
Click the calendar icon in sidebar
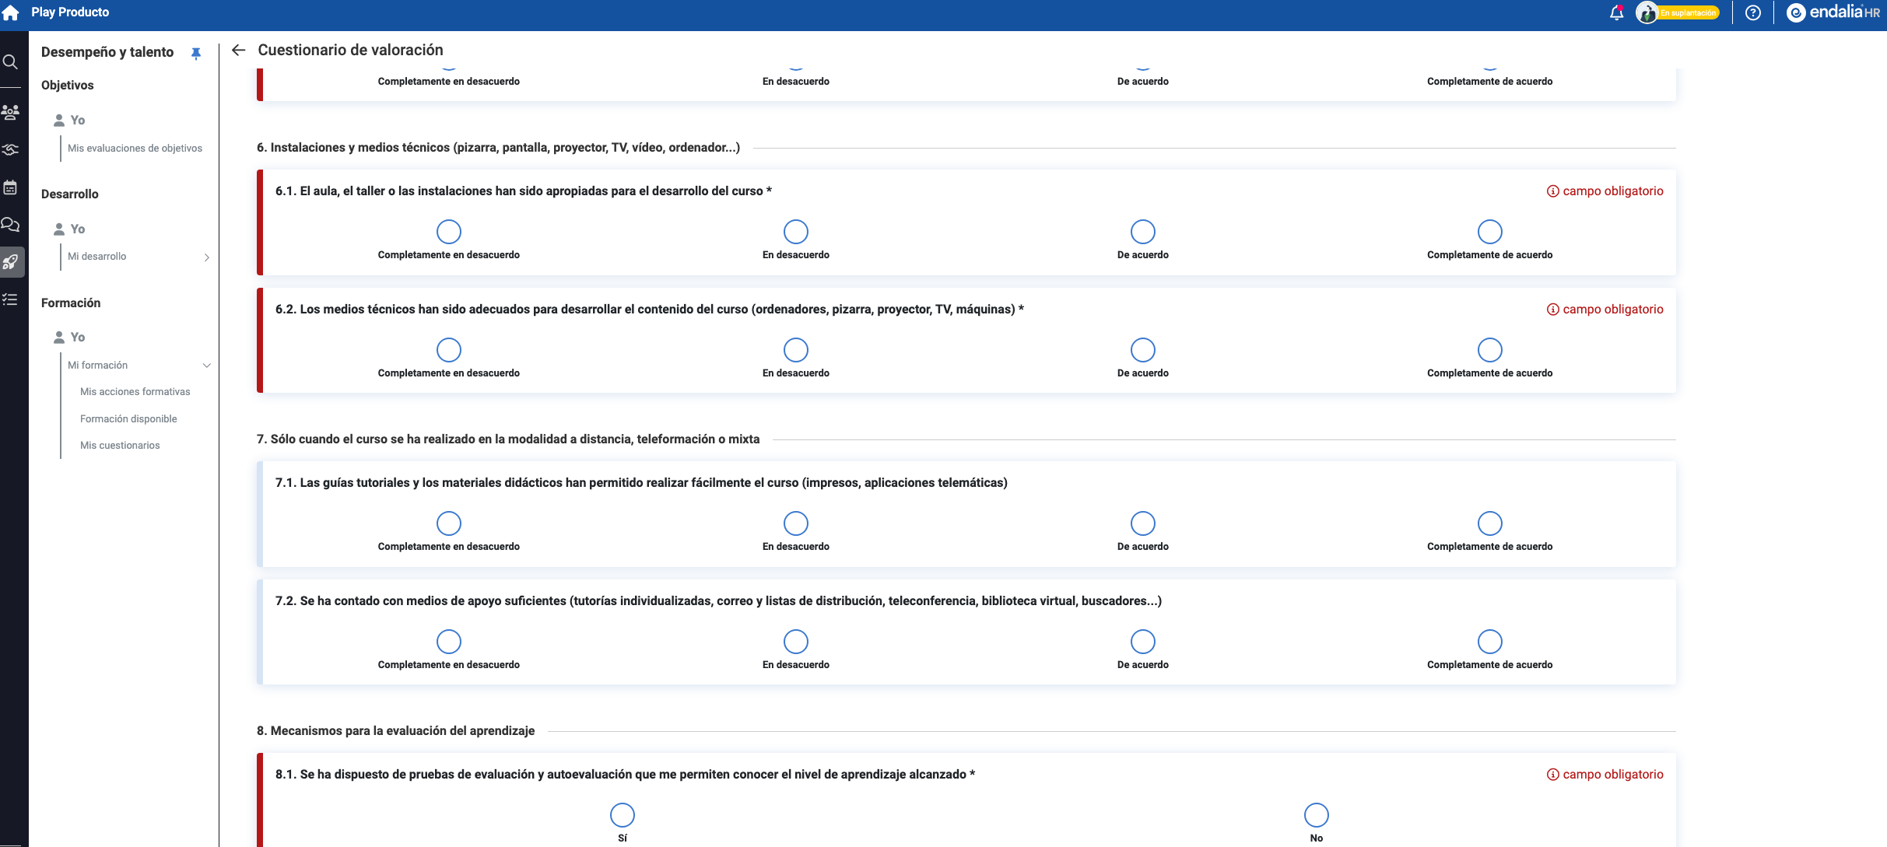tap(11, 187)
